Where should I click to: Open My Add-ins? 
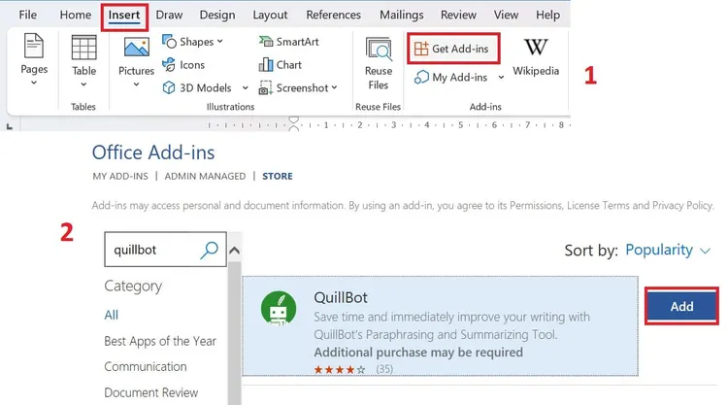pos(450,77)
